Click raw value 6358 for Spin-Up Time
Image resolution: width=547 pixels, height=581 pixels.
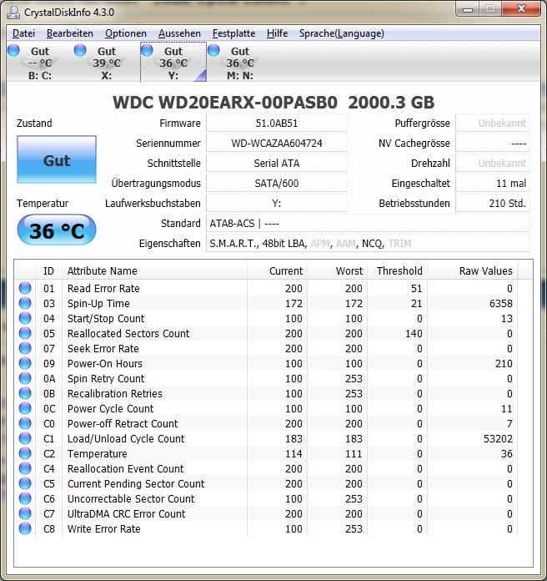(501, 304)
